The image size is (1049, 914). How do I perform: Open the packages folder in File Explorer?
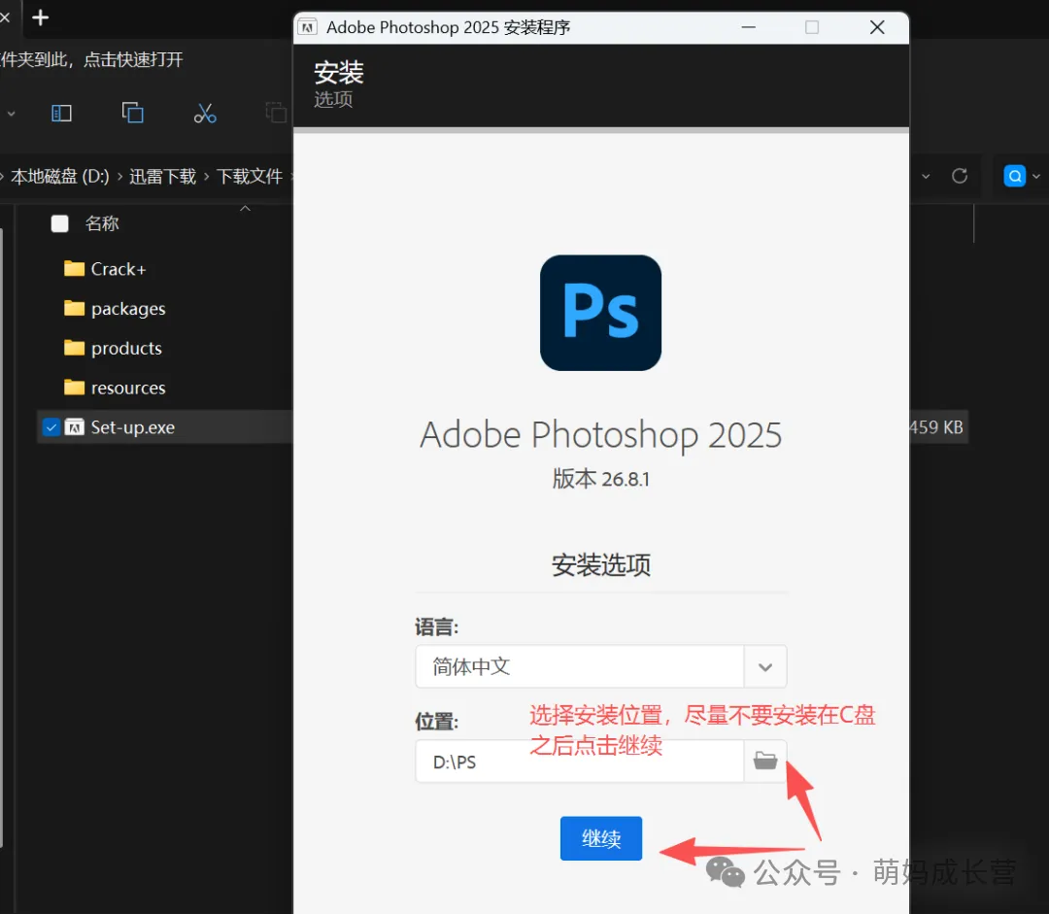click(128, 309)
